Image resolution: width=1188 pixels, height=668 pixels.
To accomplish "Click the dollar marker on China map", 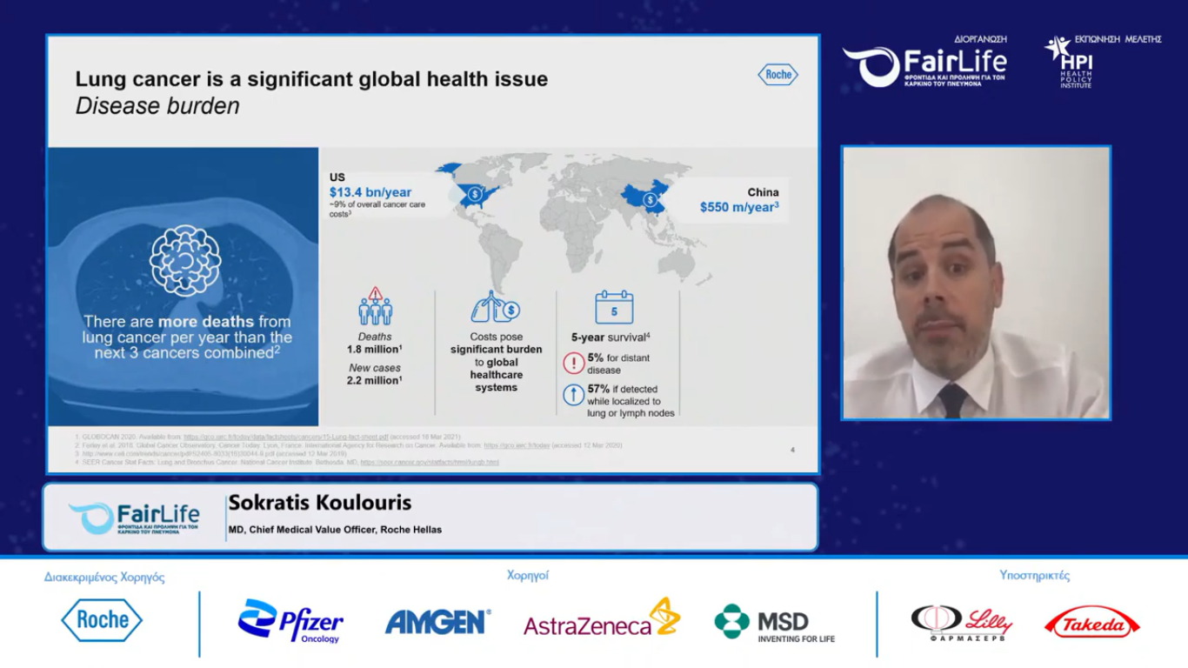I will point(650,200).
